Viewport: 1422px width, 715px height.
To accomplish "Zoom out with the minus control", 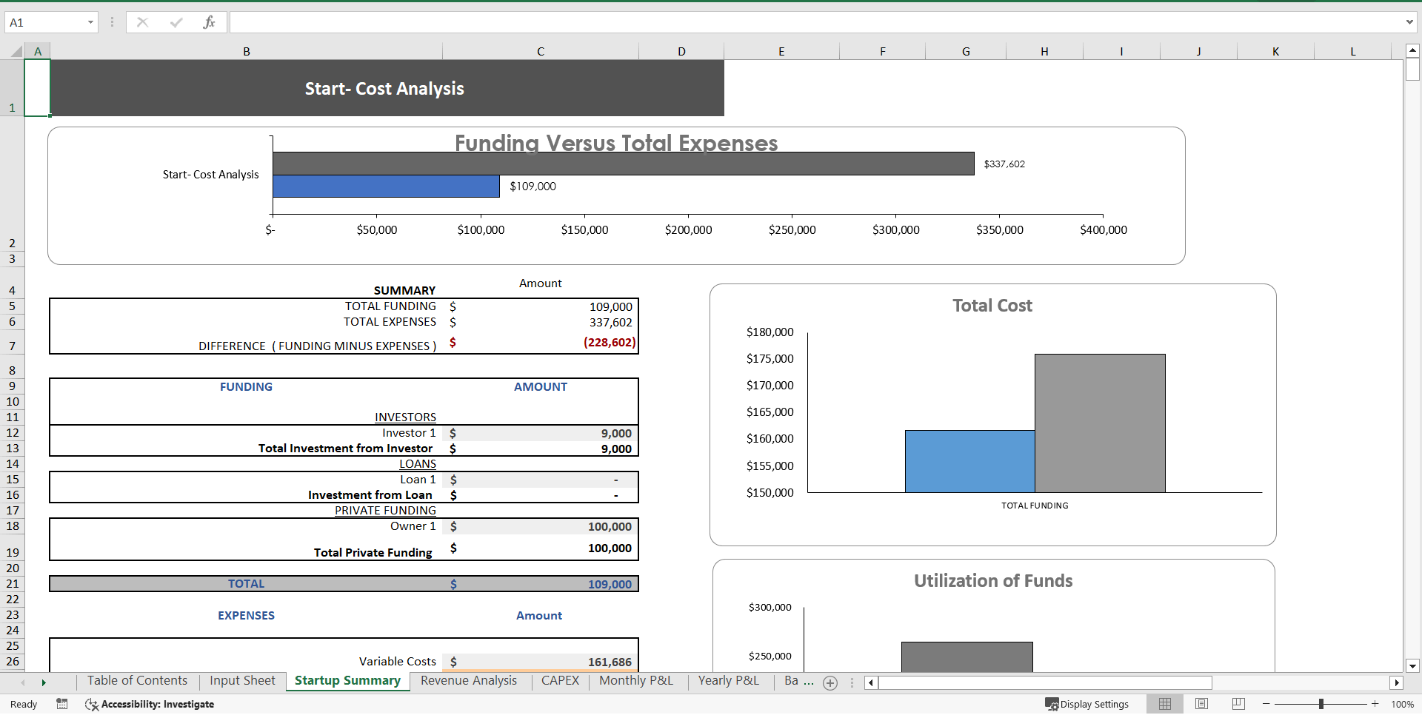I will click(x=1266, y=704).
